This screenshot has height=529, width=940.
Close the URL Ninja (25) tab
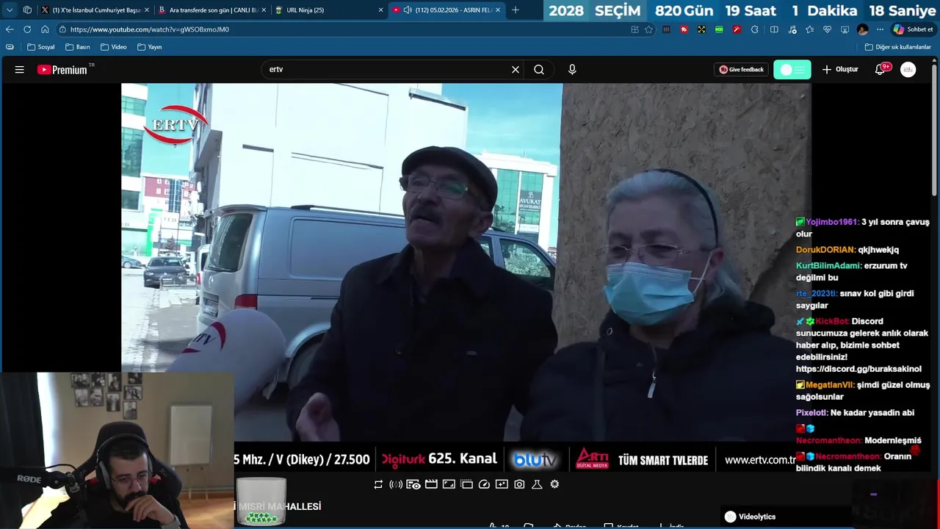click(381, 10)
